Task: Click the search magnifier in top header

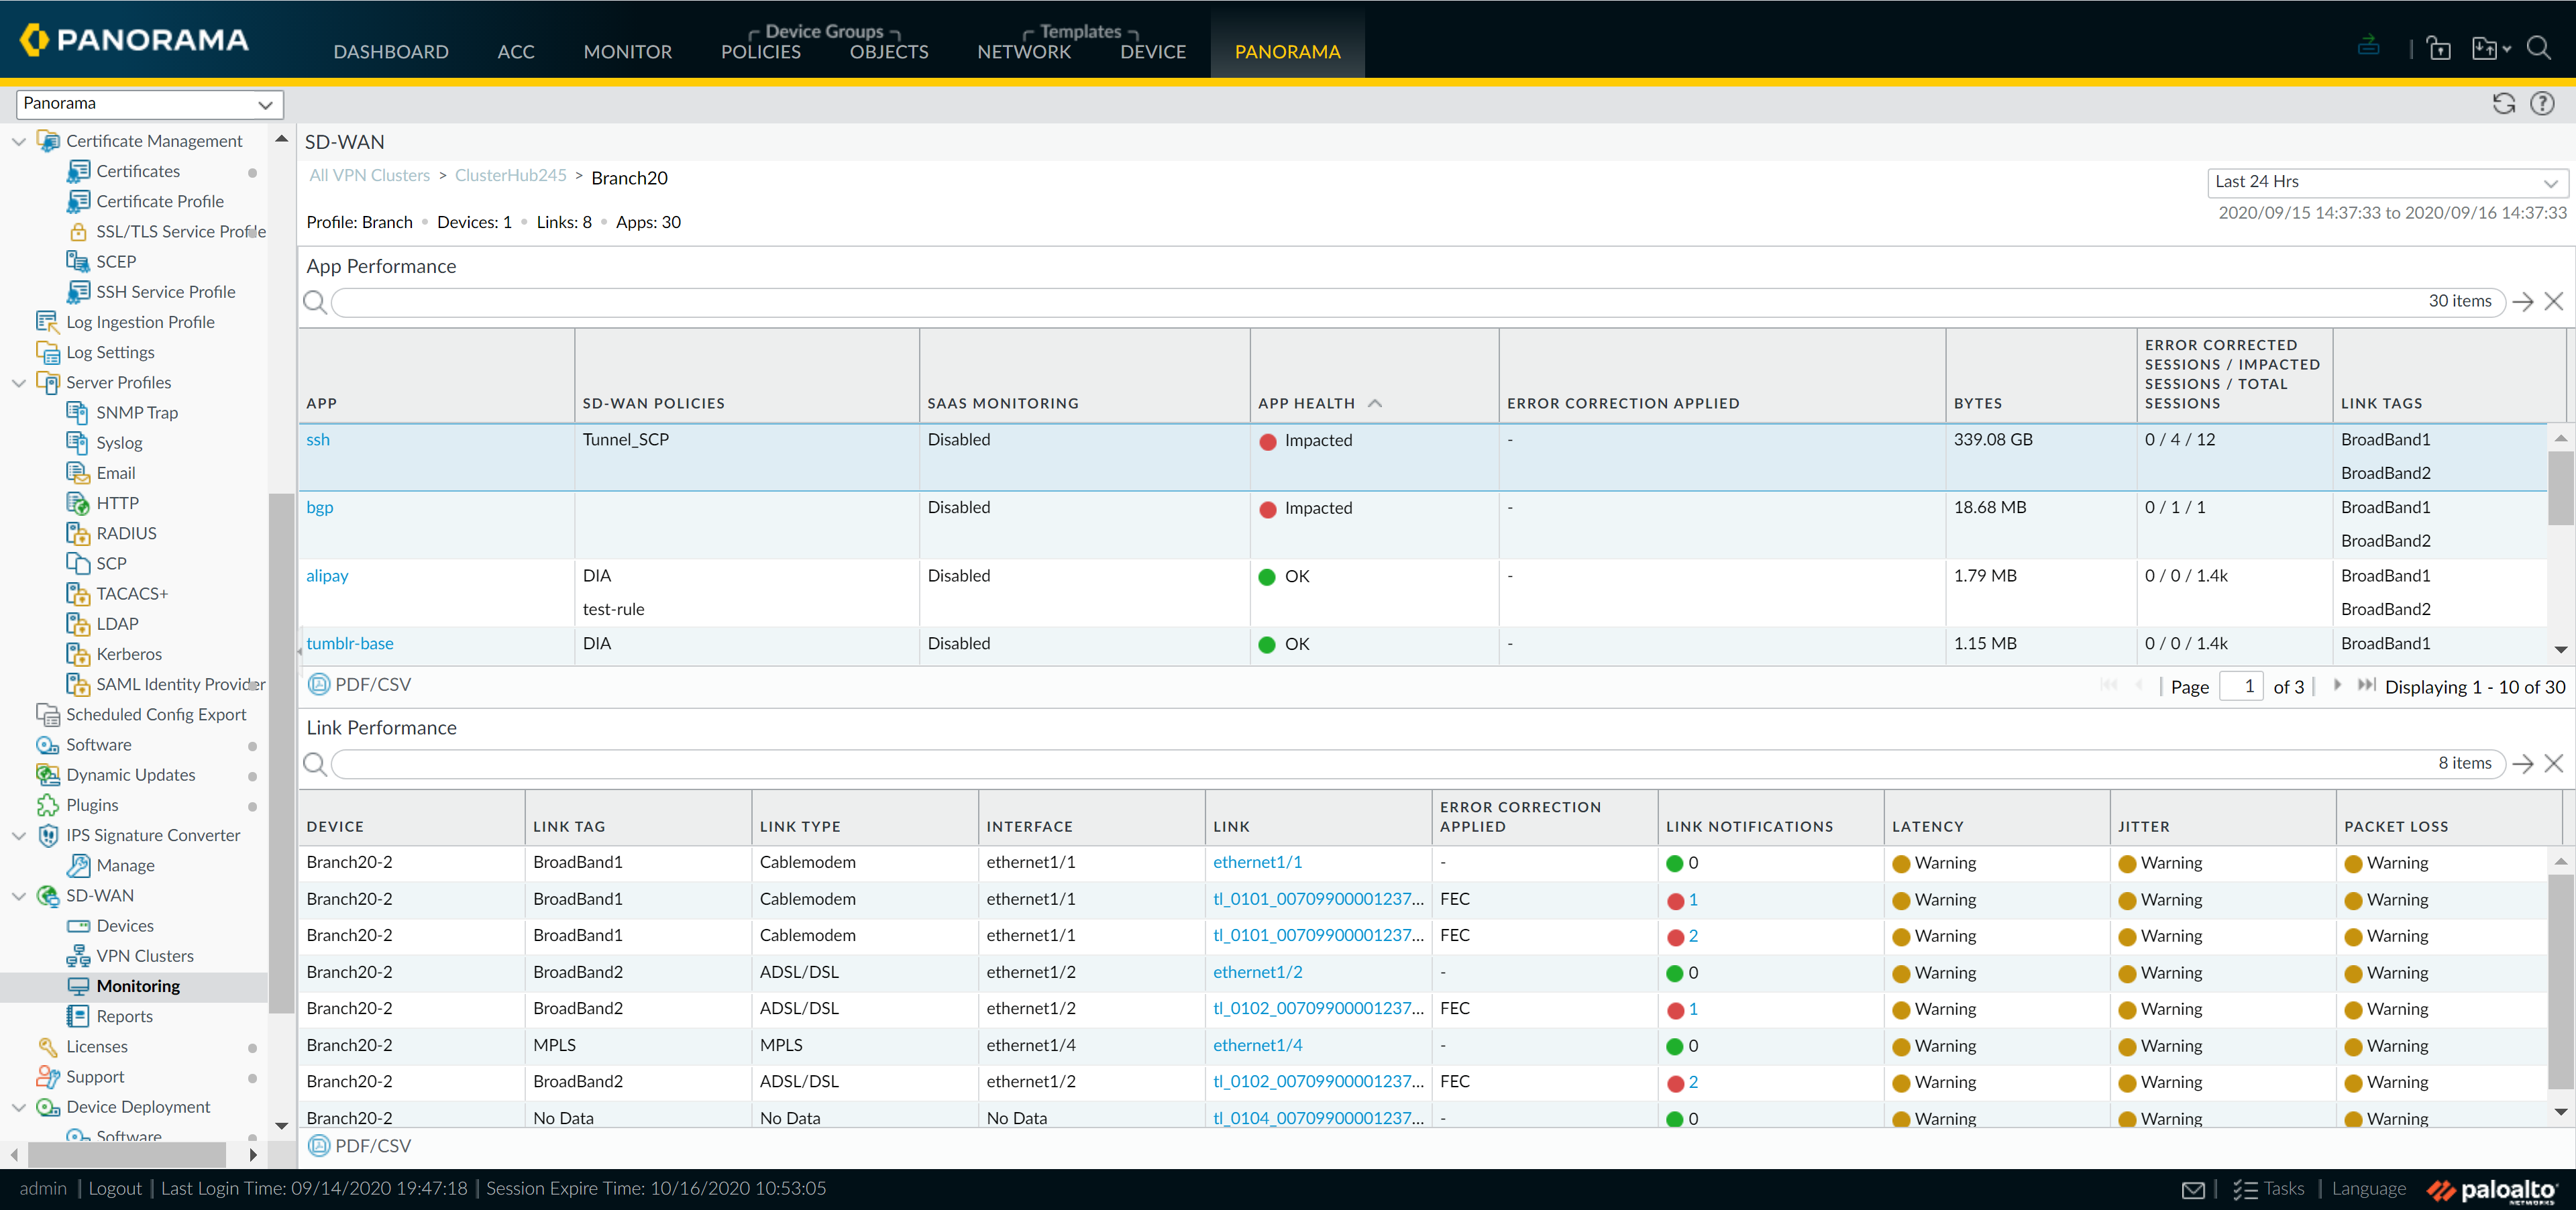Action: point(2539,48)
